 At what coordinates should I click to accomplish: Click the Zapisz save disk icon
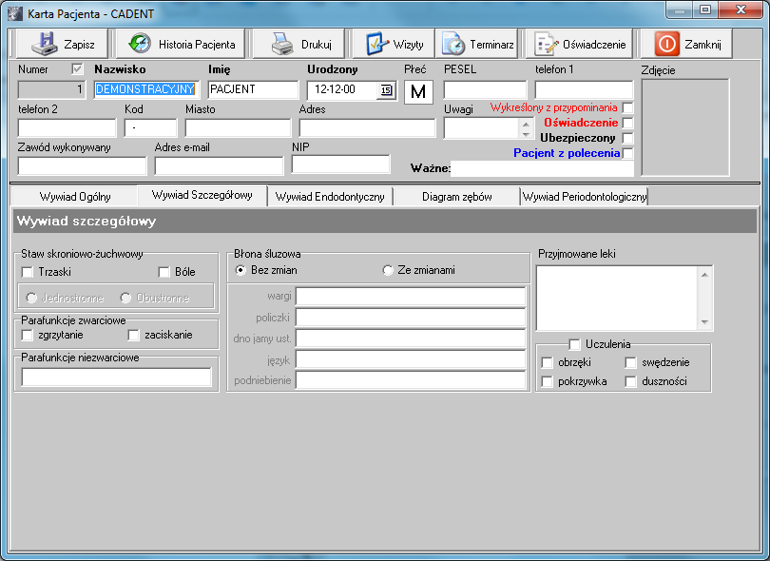click(45, 44)
